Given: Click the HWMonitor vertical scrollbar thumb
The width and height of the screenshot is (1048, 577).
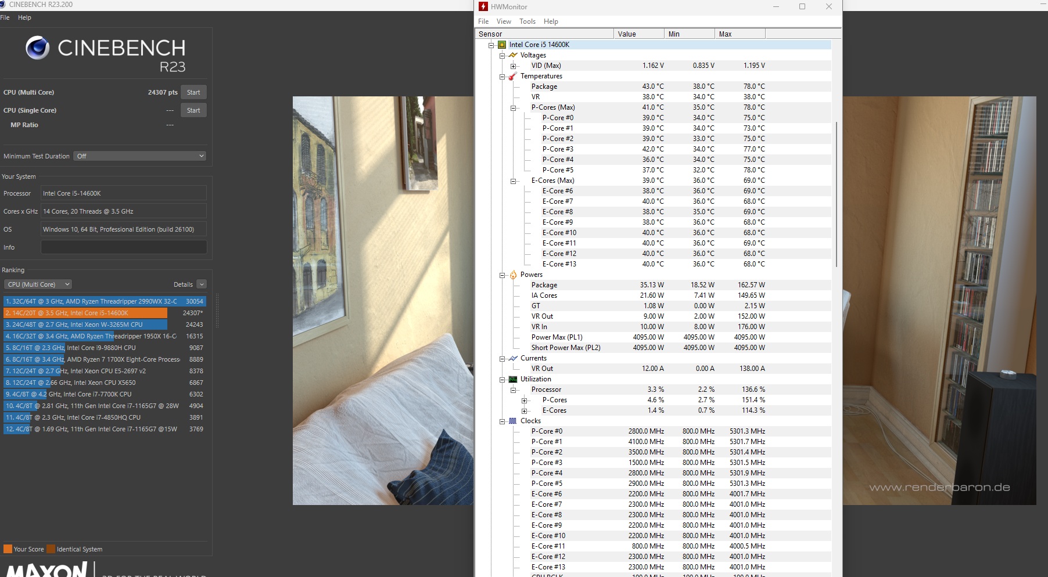Looking at the screenshot, I should 837,194.
